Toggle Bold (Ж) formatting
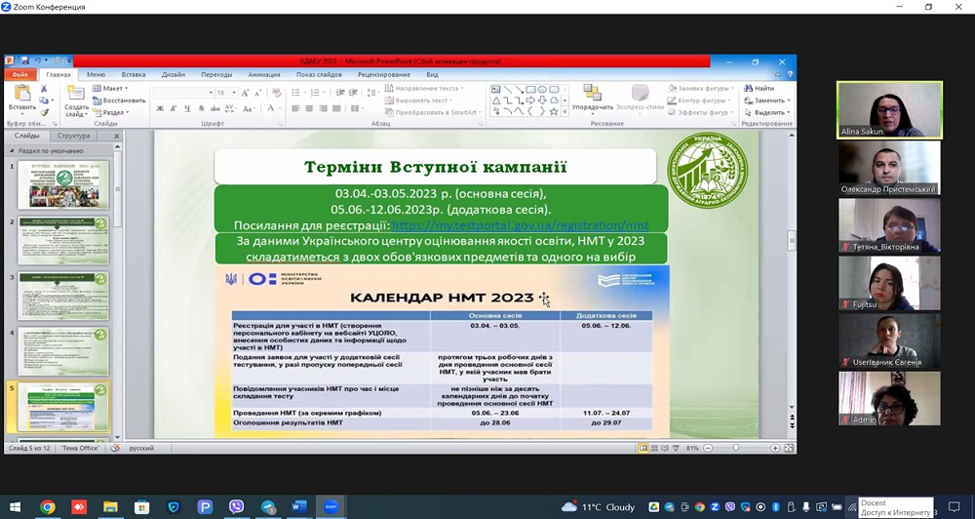 pyautogui.click(x=160, y=109)
